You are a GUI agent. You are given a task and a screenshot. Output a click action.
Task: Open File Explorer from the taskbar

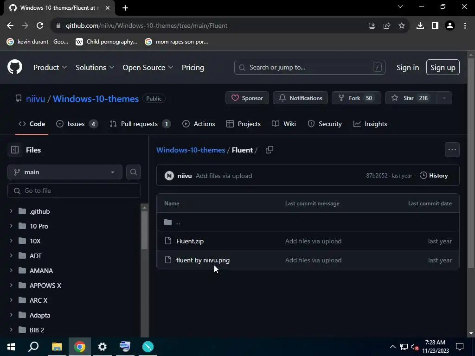click(57, 347)
